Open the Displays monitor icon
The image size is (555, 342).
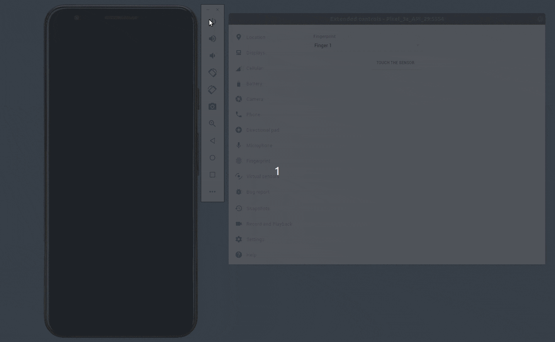pos(239,53)
